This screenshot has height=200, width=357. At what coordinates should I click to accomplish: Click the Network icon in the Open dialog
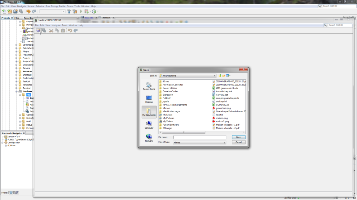coord(149,137)
